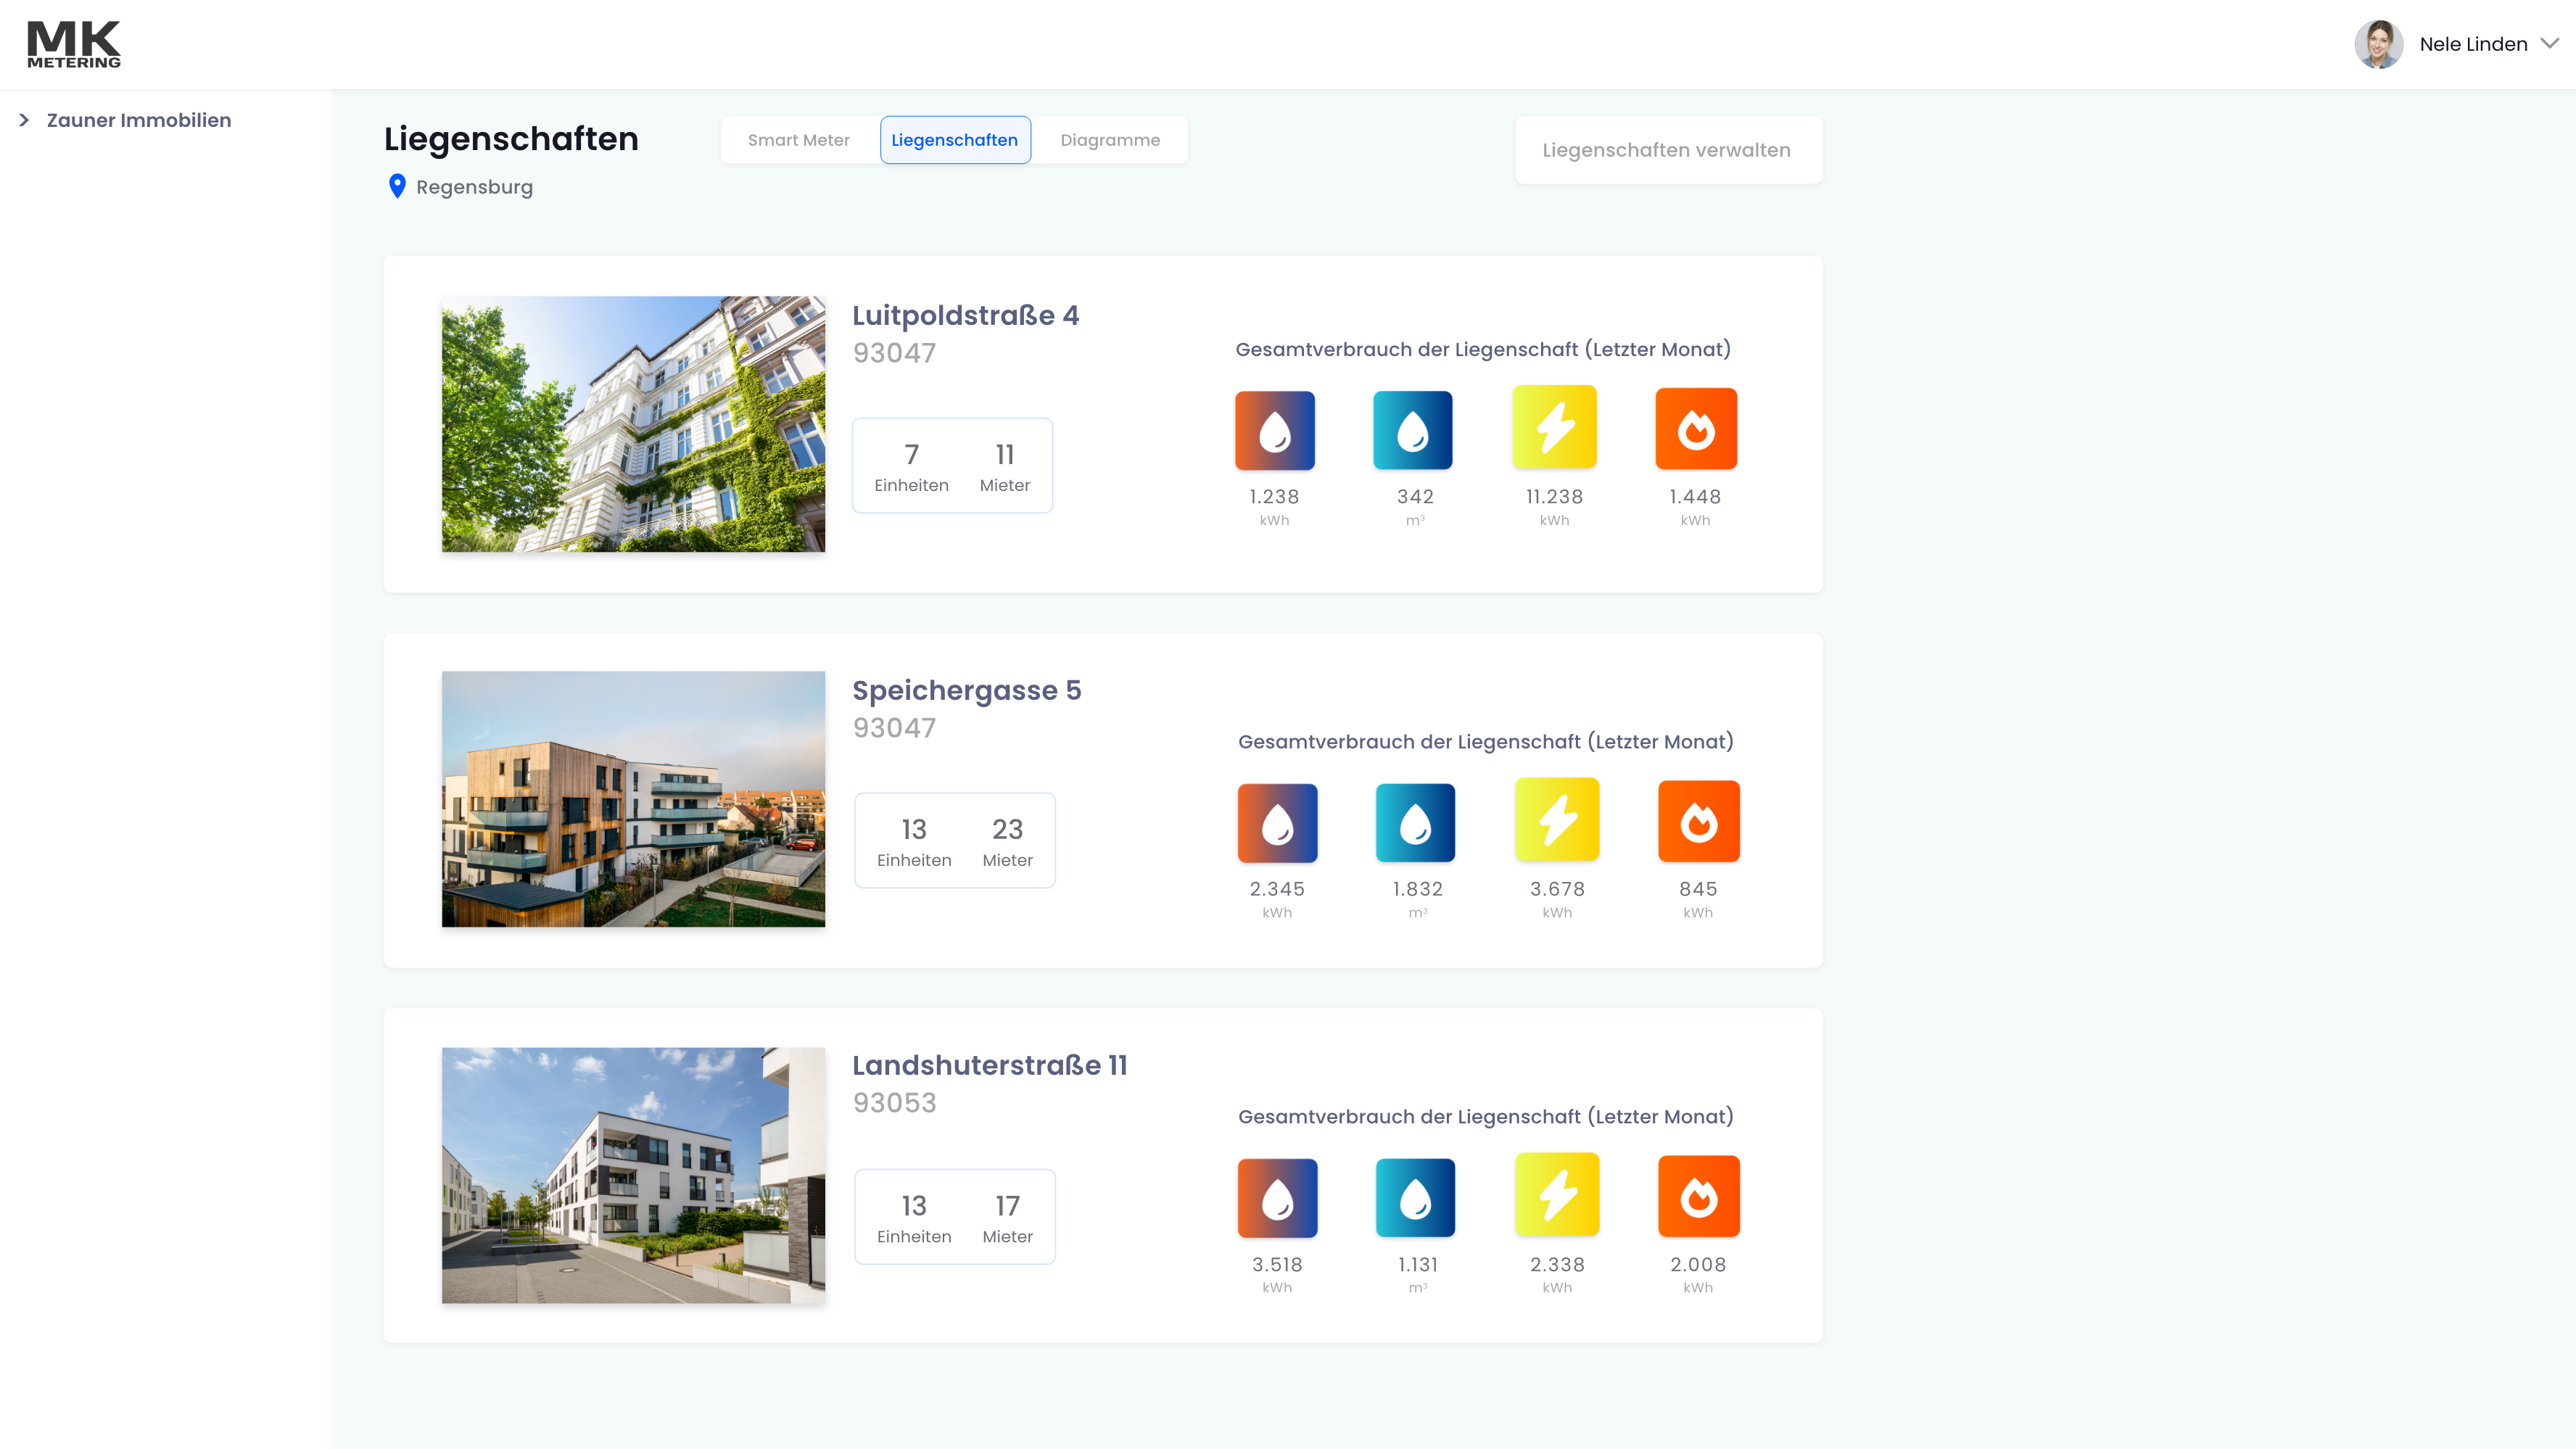This screenshot has height=1449, width=2576.
Task: Click the Liegenschaften verwalten button
Action: click(1667, 150)
